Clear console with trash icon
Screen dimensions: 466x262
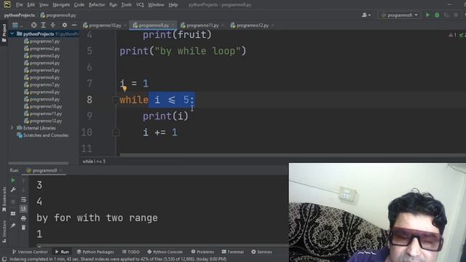23,228
